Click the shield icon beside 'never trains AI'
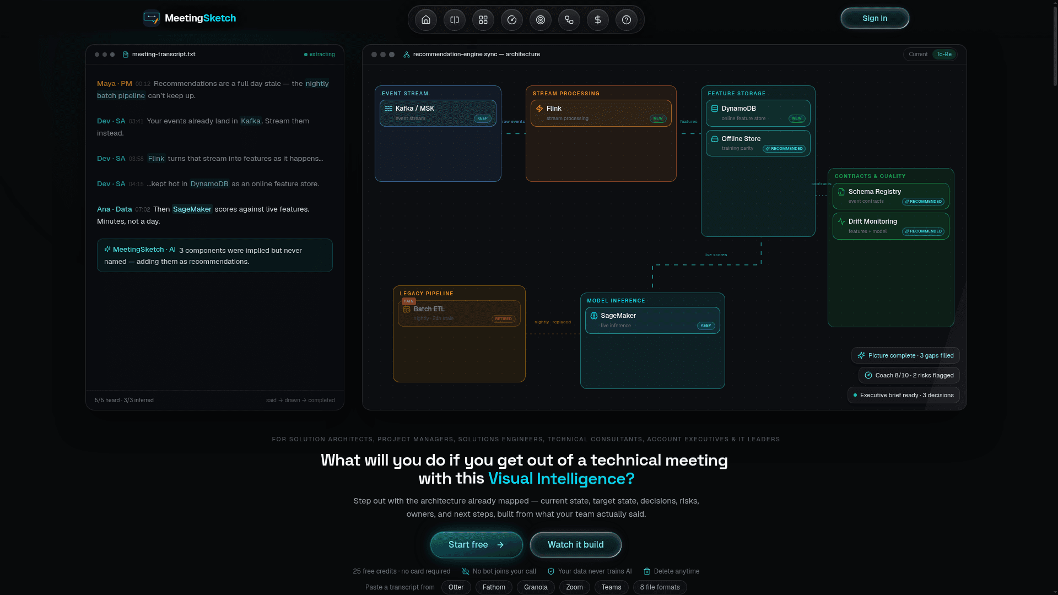Image resolution: width=1058 pixels, height=595 pixels. click(x=551, y=571)
